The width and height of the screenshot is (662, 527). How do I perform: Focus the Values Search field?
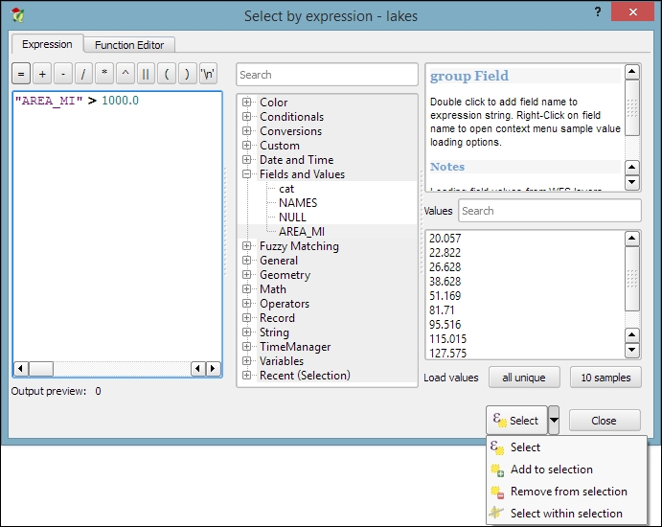click(550, 211)
